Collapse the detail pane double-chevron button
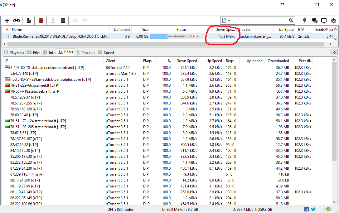The height and width of the screenshot is (213, 339). pos(334,52)
